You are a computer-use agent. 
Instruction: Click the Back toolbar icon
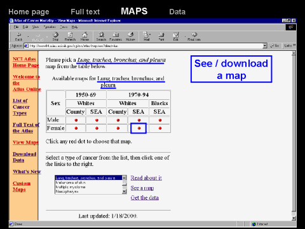[18, 36]
